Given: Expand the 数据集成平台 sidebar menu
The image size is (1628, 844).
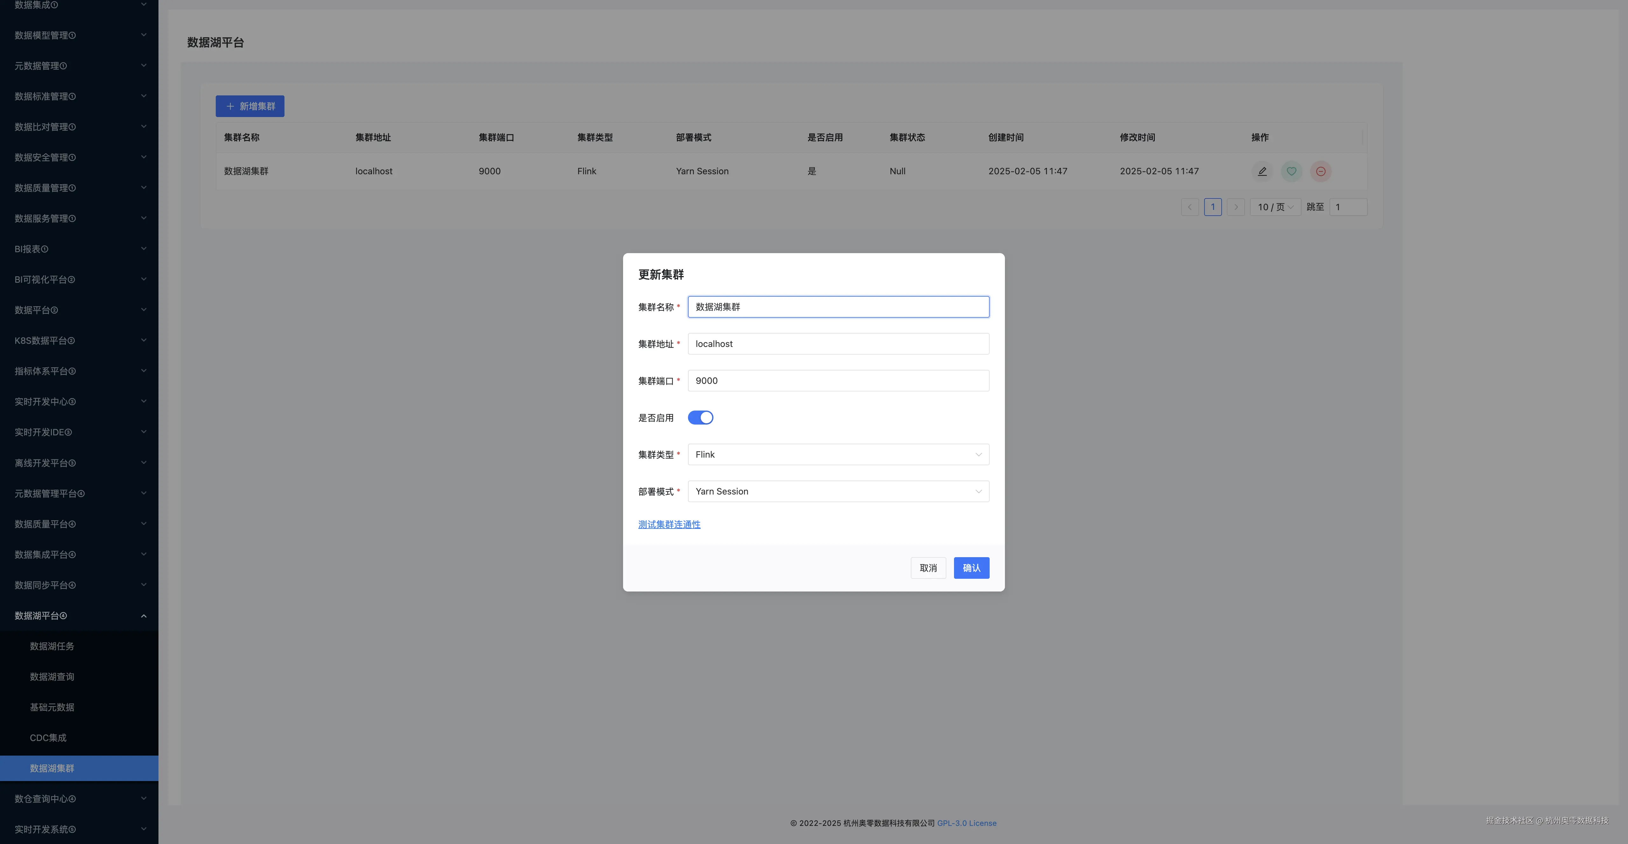Looking at the screenshot, I should tap(79, 555).
